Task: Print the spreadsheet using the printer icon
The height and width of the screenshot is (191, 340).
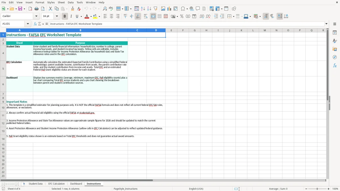Action: (37, 9)
